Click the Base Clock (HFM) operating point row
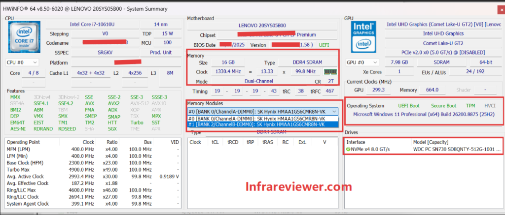Screen dimensions: 505x215 point(93,163)
